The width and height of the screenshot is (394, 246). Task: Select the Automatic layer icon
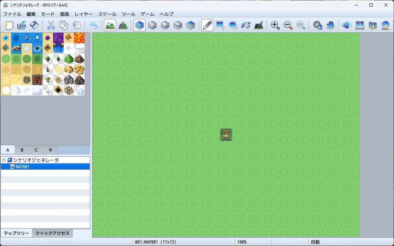click(x=139, y=25)
